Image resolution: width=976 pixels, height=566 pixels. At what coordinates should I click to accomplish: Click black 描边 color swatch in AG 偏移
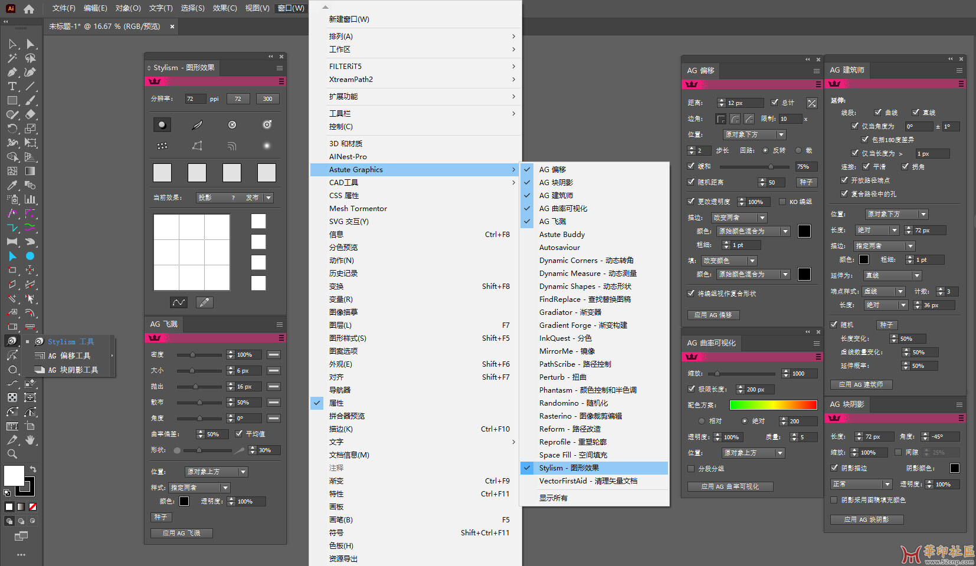tap(804, 231)
